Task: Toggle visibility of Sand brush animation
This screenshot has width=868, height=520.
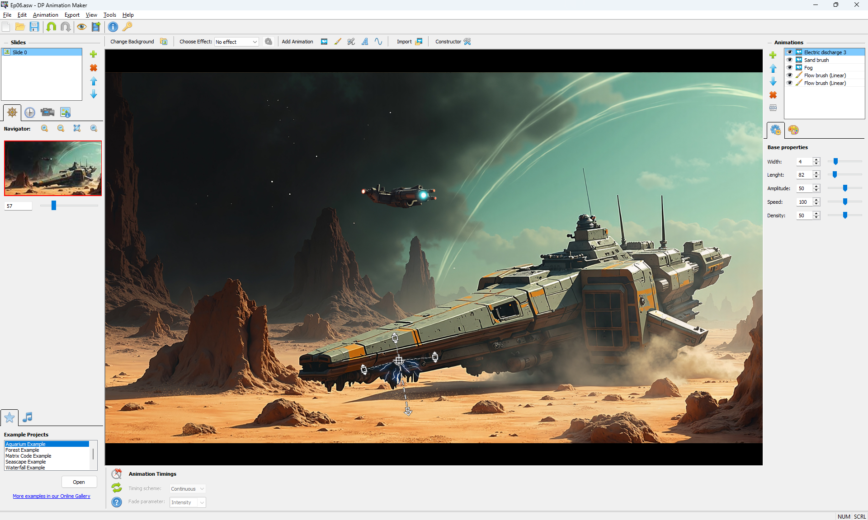Action: click(790, 60)
